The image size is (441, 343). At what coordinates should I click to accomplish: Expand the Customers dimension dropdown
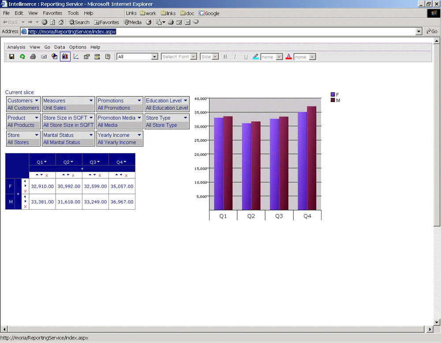[37, 101]
